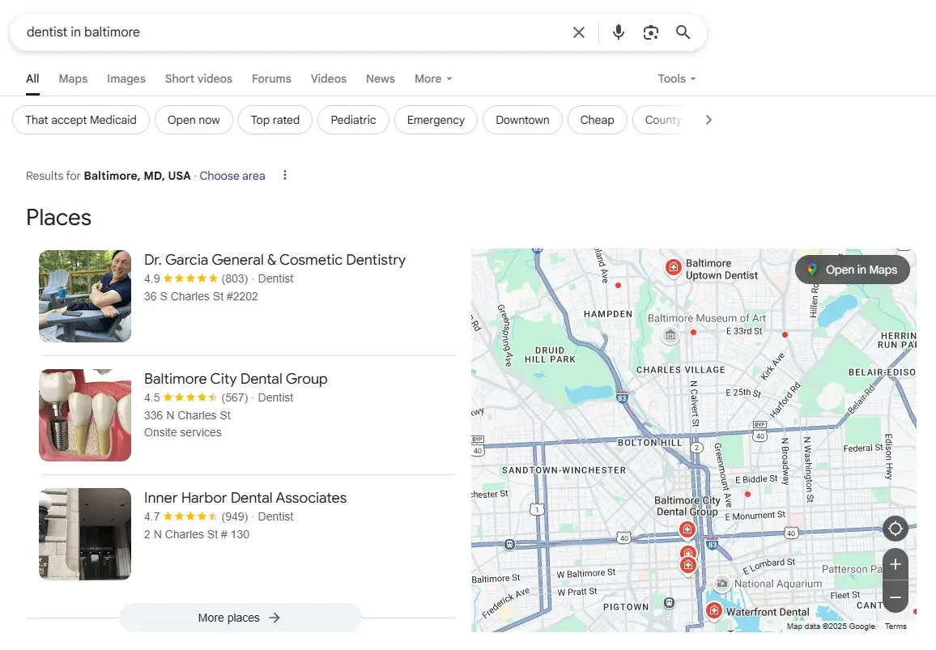
Task: Enable the Pediatric dentist filter
Action: (x=353, y=119)
